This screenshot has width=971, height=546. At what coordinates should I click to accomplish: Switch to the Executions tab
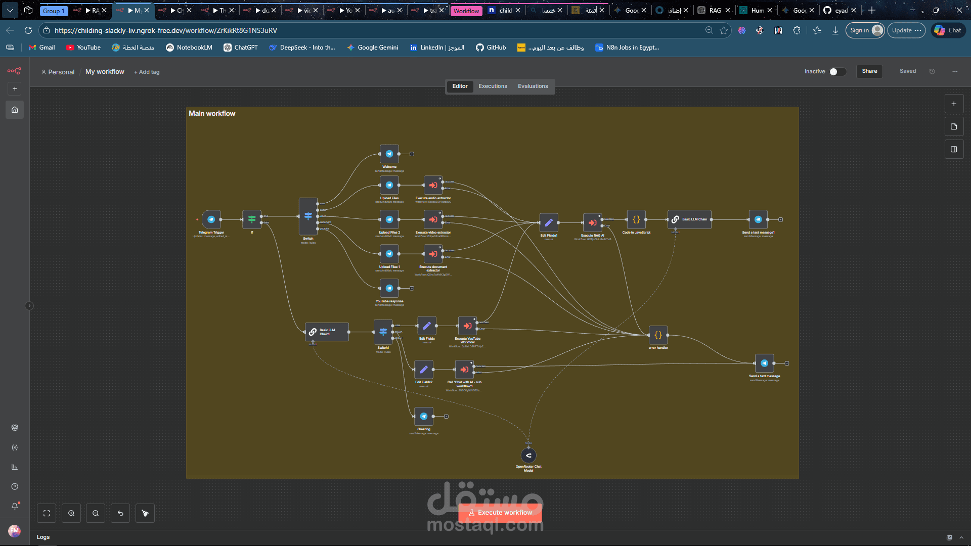(x=493, y=86)
